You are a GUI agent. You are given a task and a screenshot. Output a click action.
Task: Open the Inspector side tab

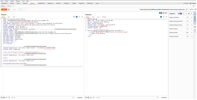click(x=195, y=18)
